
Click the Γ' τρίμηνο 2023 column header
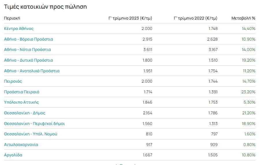click(130, 18)
